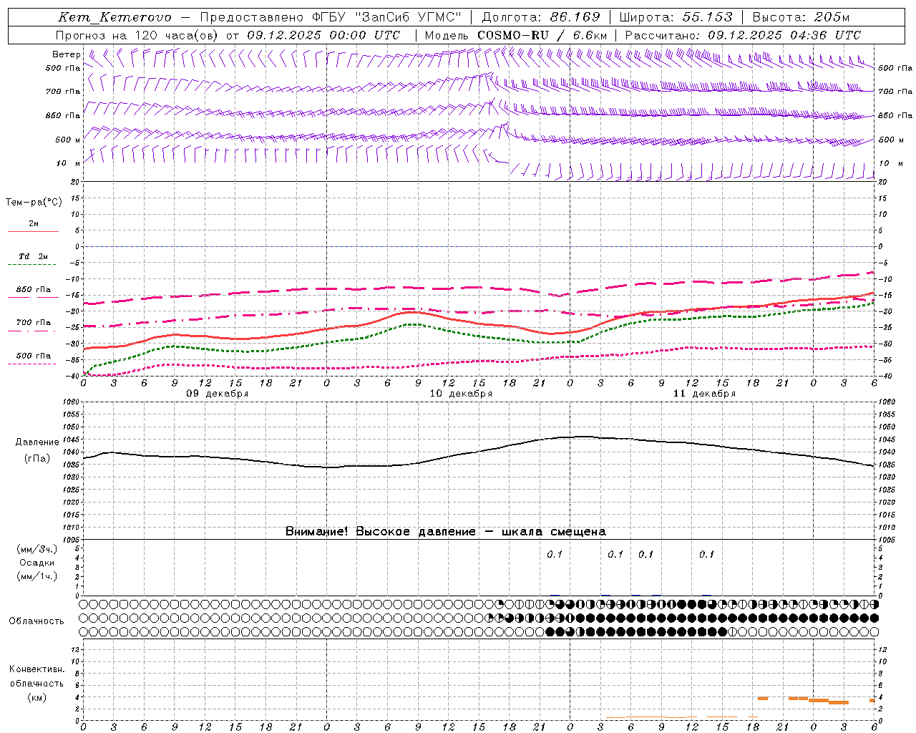The image size is (916, 733).
Task: Click the '10 декабря' date label
Action: (x=461, y=394)
